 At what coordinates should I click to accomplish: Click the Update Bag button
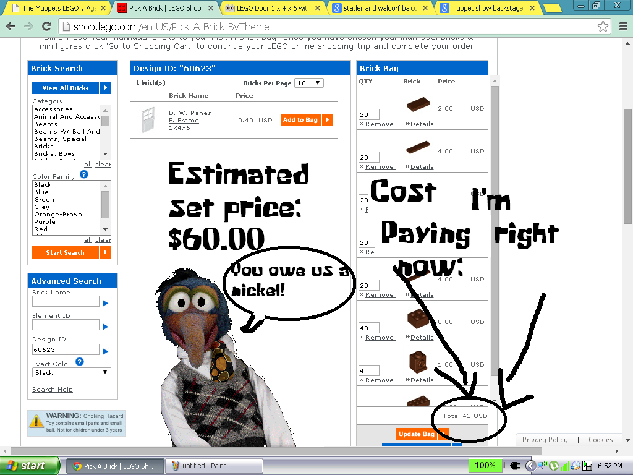pos(417,434)
